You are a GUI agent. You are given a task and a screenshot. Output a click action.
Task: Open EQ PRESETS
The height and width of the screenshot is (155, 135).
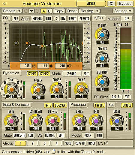pos(84,19)
